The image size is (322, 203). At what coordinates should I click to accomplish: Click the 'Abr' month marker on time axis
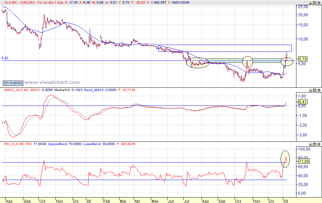[137, 201]
